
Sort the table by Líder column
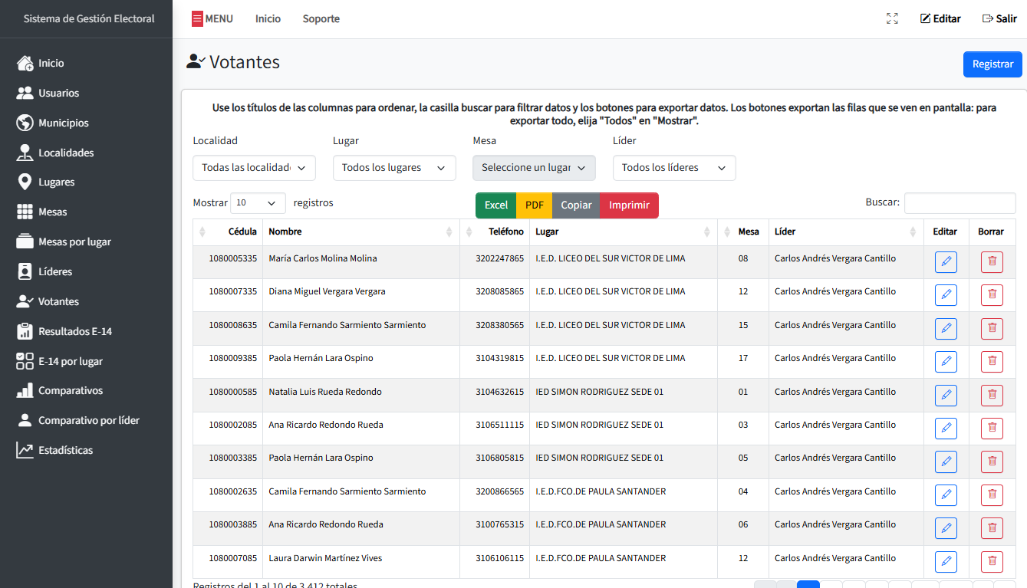click(846, 232)
